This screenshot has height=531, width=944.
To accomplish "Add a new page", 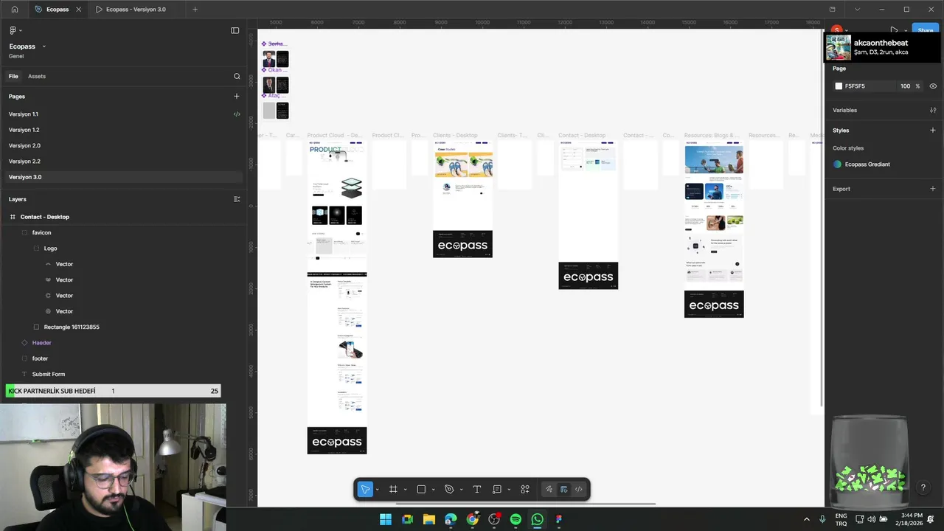I will [x=237, y=96].
